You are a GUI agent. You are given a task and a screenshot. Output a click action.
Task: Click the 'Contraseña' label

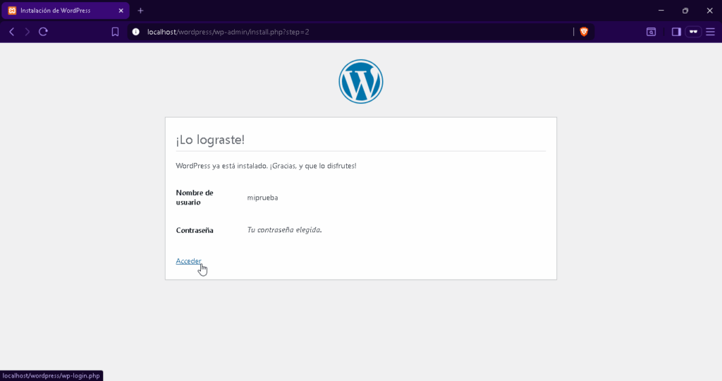195,230
